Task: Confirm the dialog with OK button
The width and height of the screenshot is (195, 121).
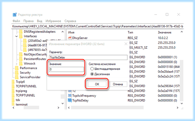Action: click(x=97, y=84)
